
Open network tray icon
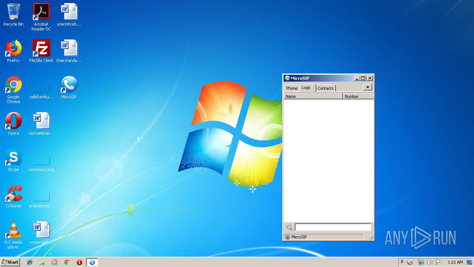[421, 262]
